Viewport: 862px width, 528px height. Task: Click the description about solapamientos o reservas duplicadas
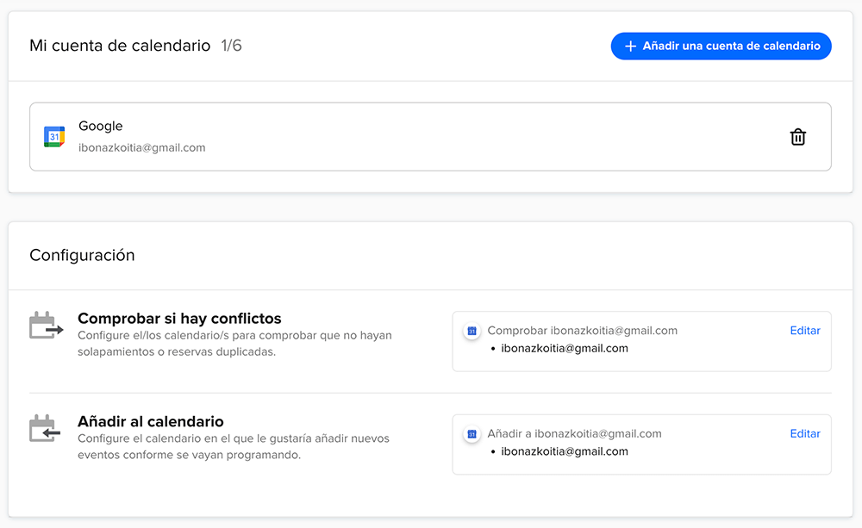(234, 344)
